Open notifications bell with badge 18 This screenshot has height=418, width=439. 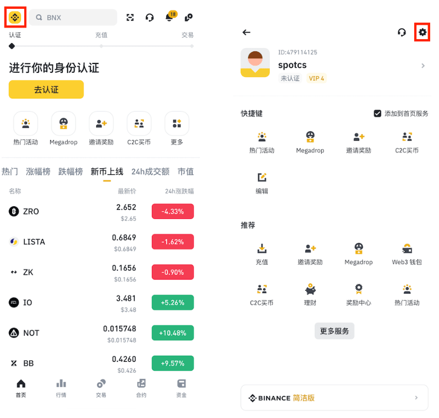[x=170, y=17]
